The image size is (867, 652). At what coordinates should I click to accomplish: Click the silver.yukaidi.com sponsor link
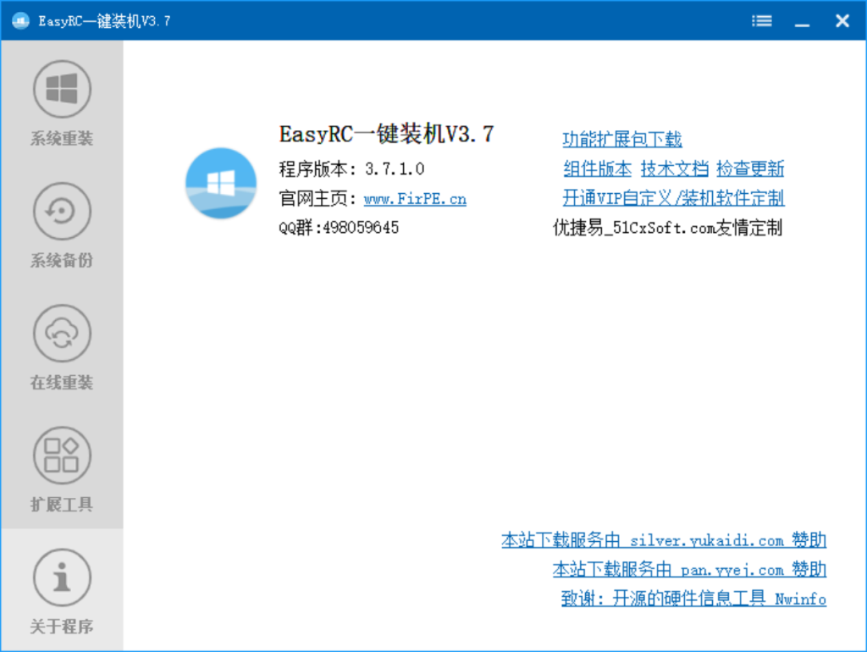tap(664, 539)
